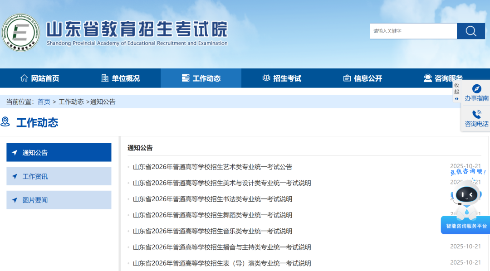
Task: Select 图片要闻 in the left sidebar
Action: (x=59, y=200)
